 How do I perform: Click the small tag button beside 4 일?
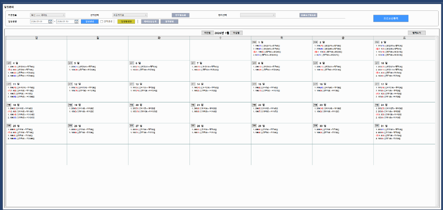(9, 63)
